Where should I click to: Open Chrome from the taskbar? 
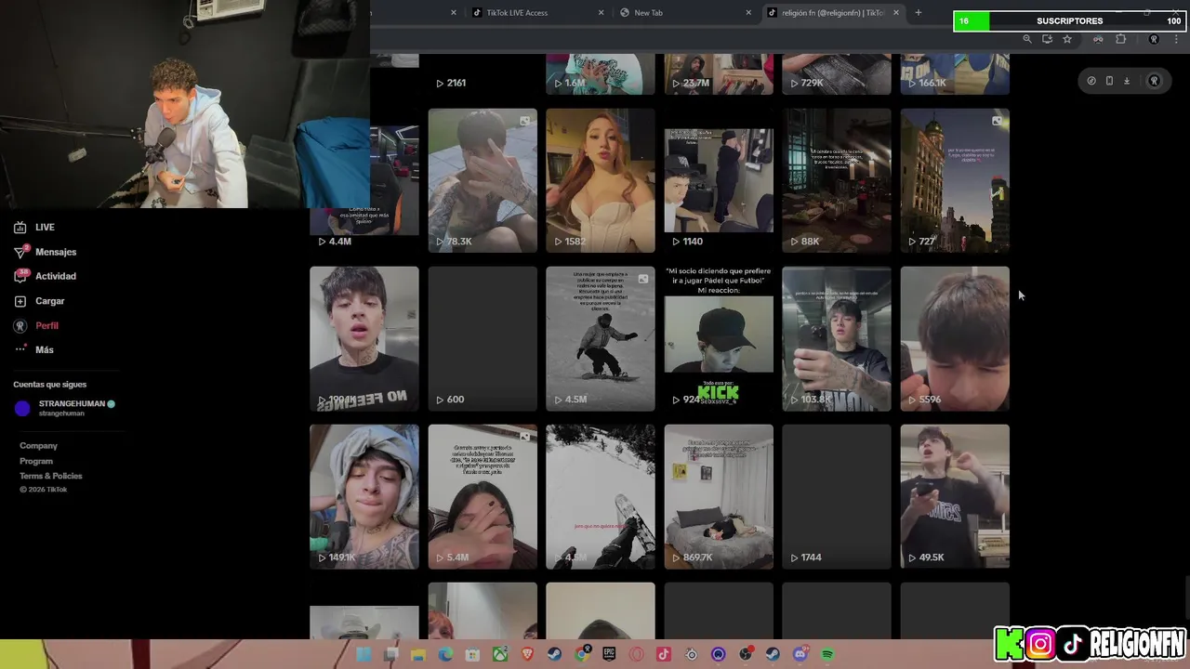(581, 654)
